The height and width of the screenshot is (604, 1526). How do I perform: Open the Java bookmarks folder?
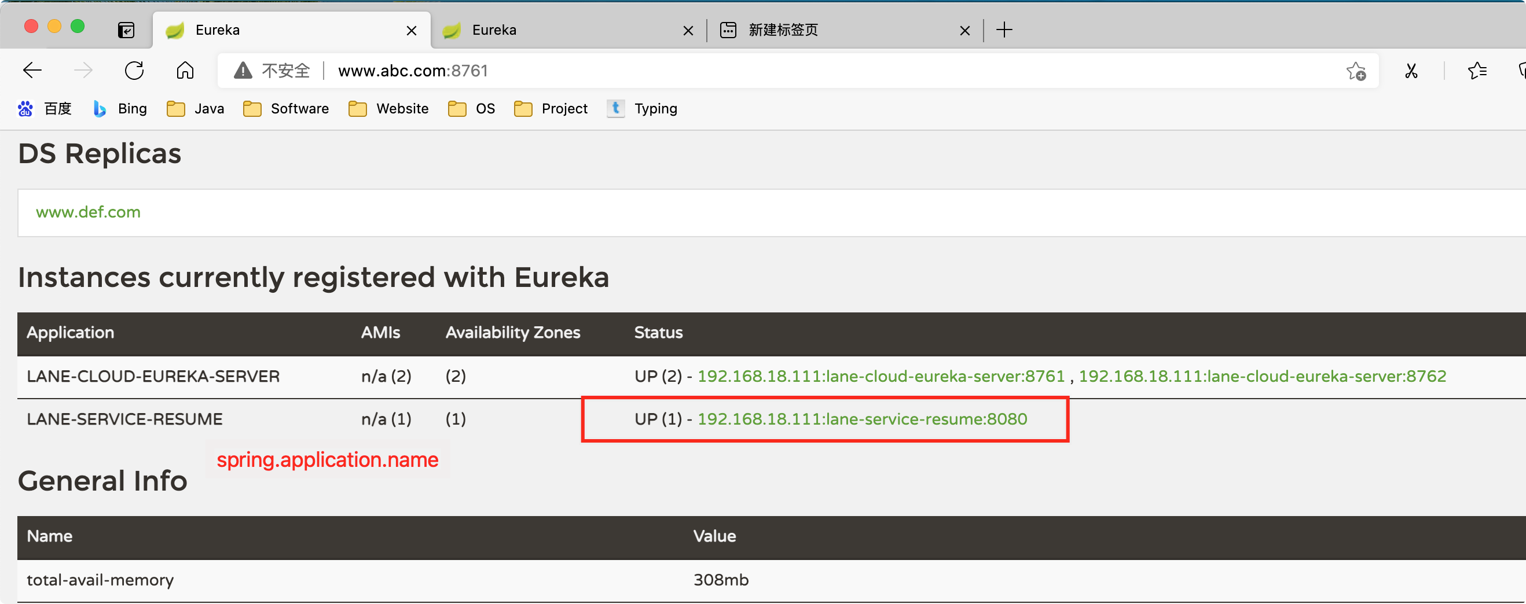click(196, 108)
